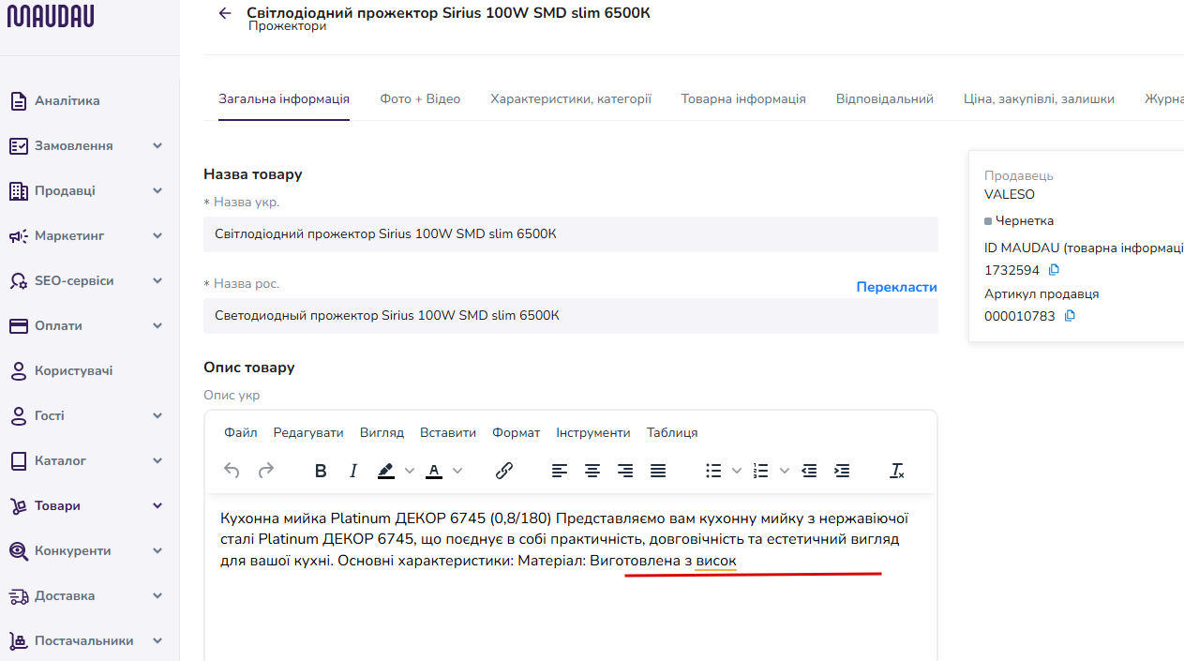Switch to the Фото + Відео tab
The height and width of the screenshot is (661, 1184).
[x=420, y=98]
